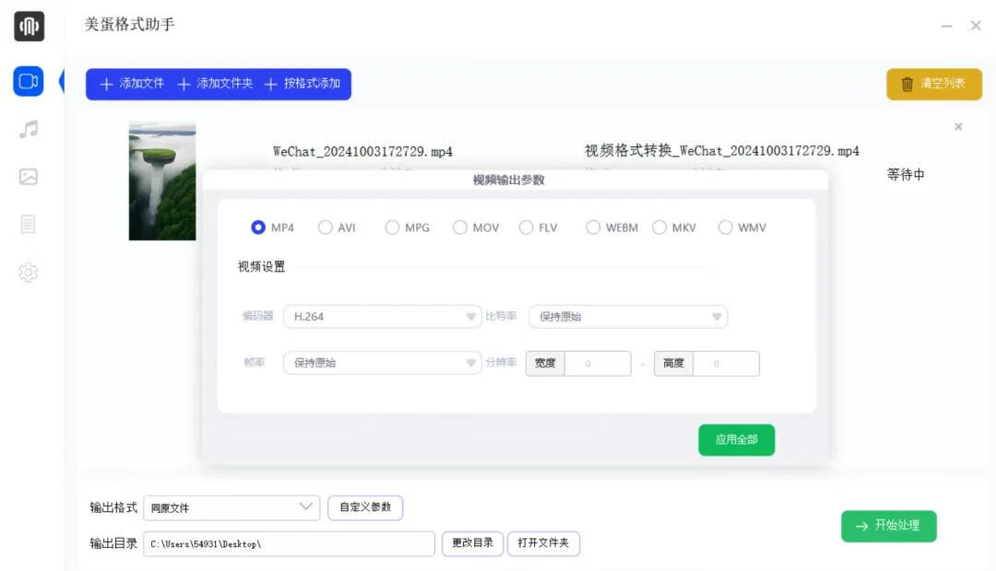Start processing with the 开始处理 button
This screenshot has width=996, height=571.
point(888,526)
